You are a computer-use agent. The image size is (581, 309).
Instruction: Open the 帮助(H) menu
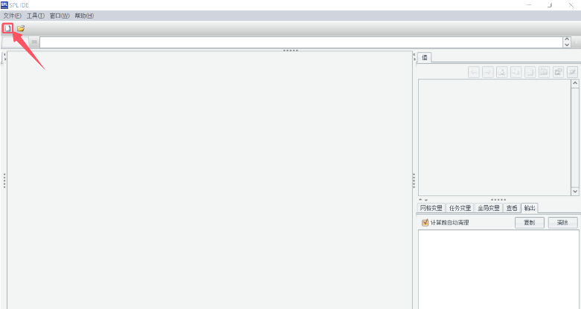84,16
